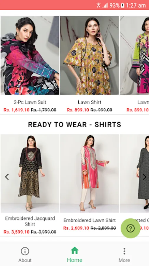Open the Lawn Shirt product title
This screenshot has width=149, height=266.
[x=89, y=102]
